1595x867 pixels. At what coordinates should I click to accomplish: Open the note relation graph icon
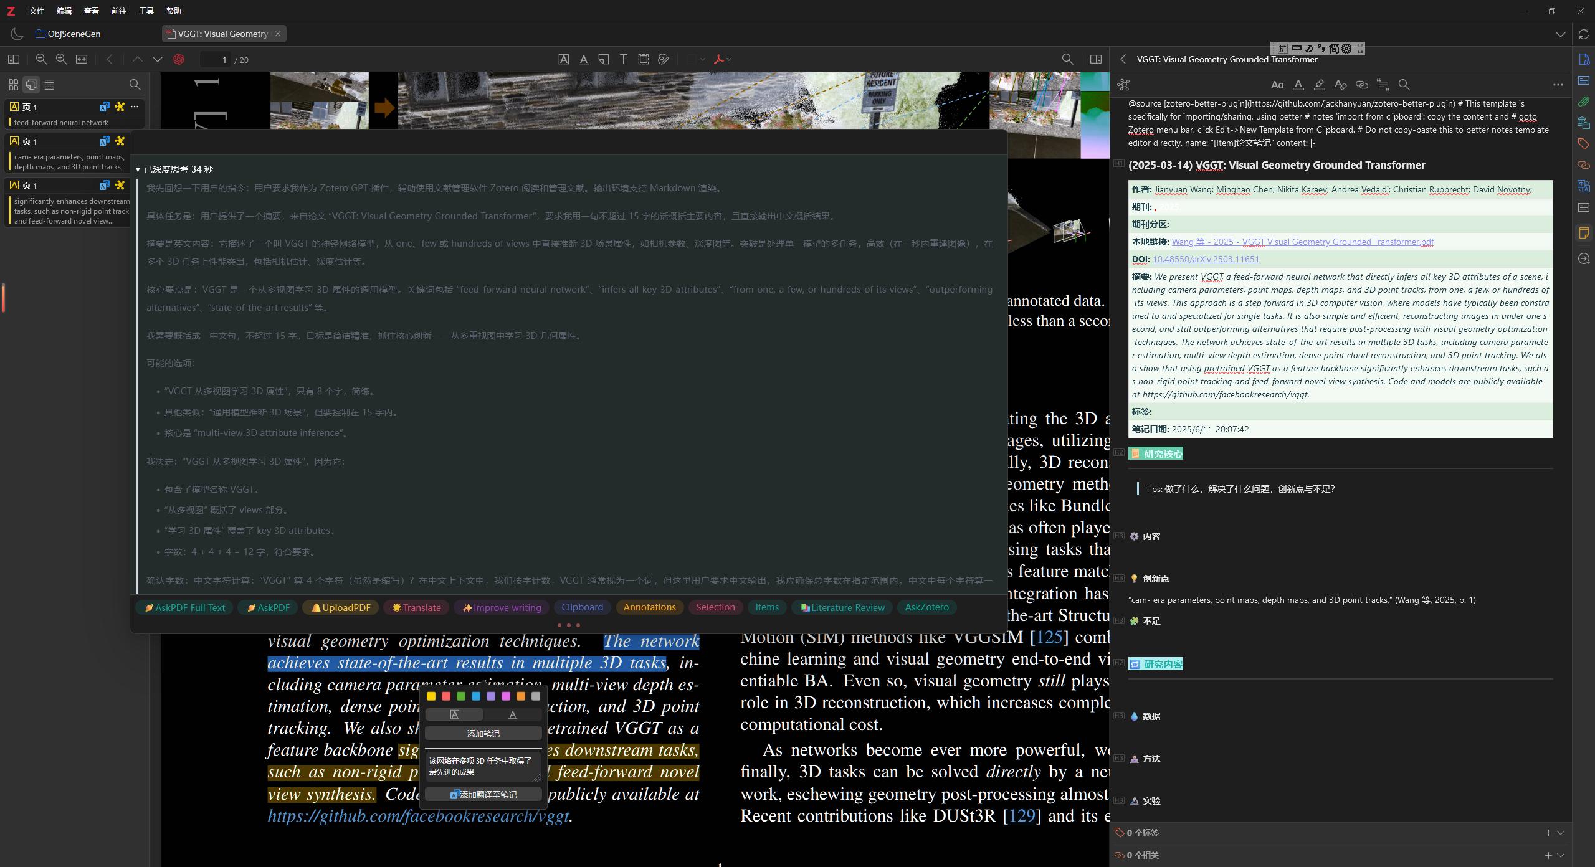click(x=1123, y=85)
